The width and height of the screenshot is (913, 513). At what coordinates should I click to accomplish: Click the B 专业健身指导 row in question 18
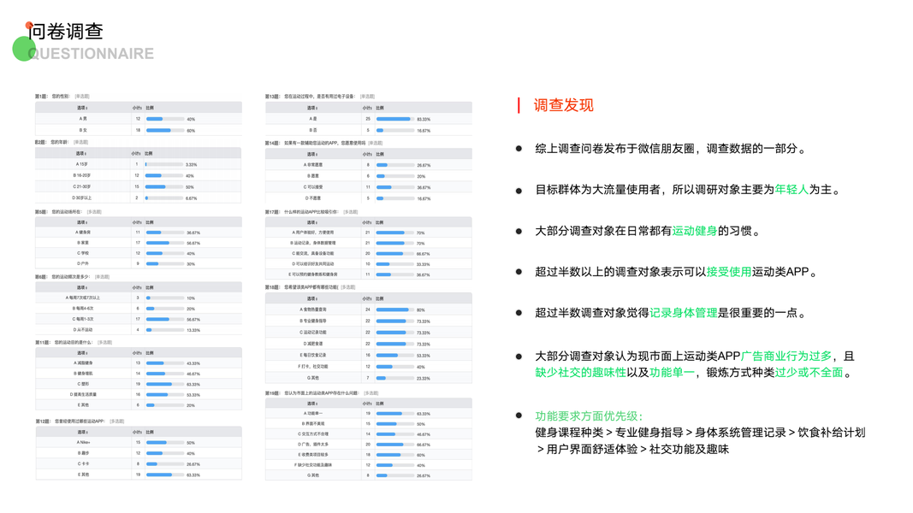369,321
